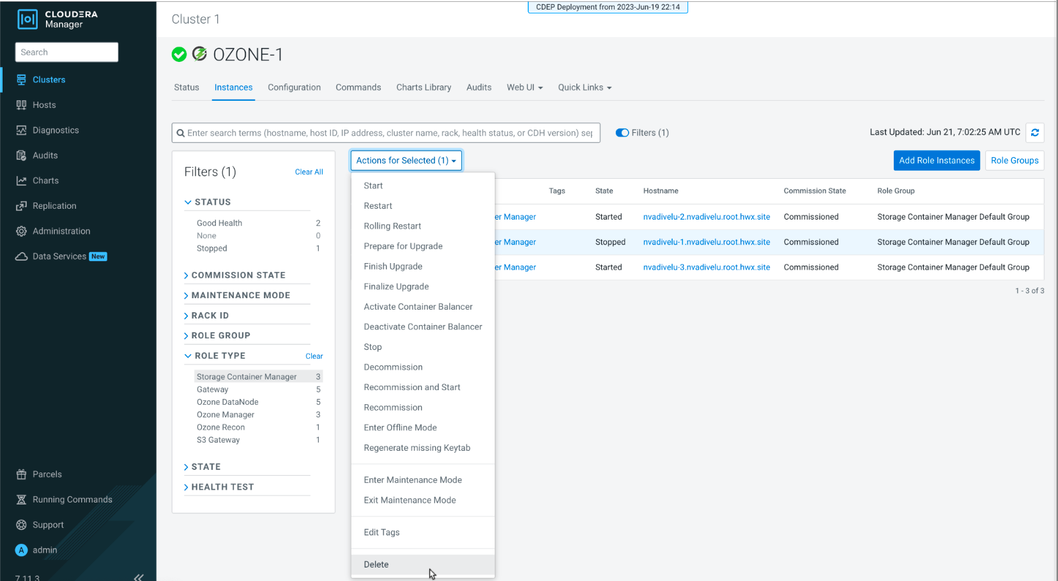
Task: Click the instance search terms field
Action: [x=389, y=133]
